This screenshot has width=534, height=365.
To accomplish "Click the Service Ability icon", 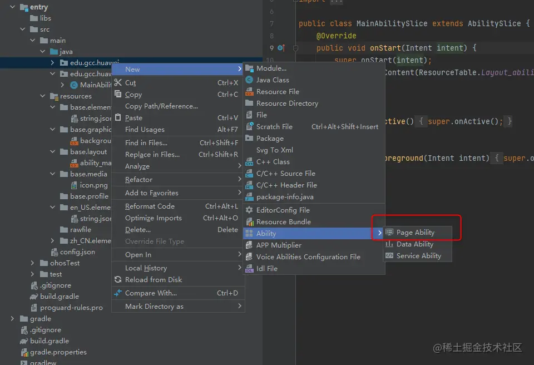I will (x=389, y=255).
